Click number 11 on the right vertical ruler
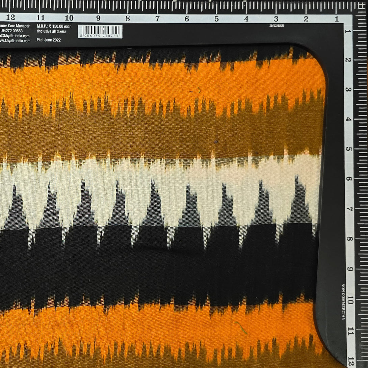The height and width of the screenshot is (368, 368). tap(348, 330)
